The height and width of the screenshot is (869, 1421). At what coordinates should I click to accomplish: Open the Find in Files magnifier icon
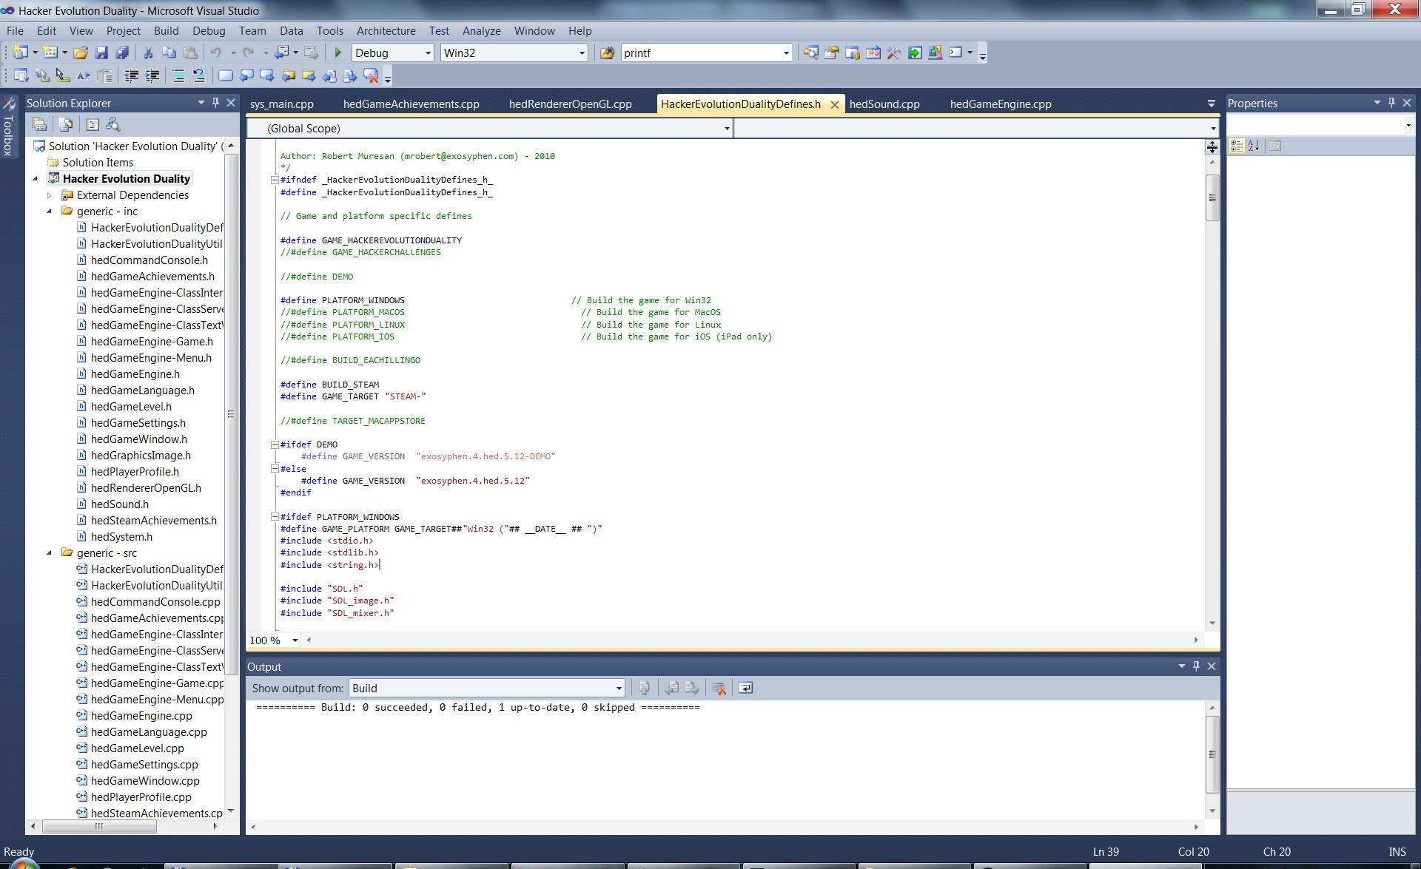[x=811, y=53]
